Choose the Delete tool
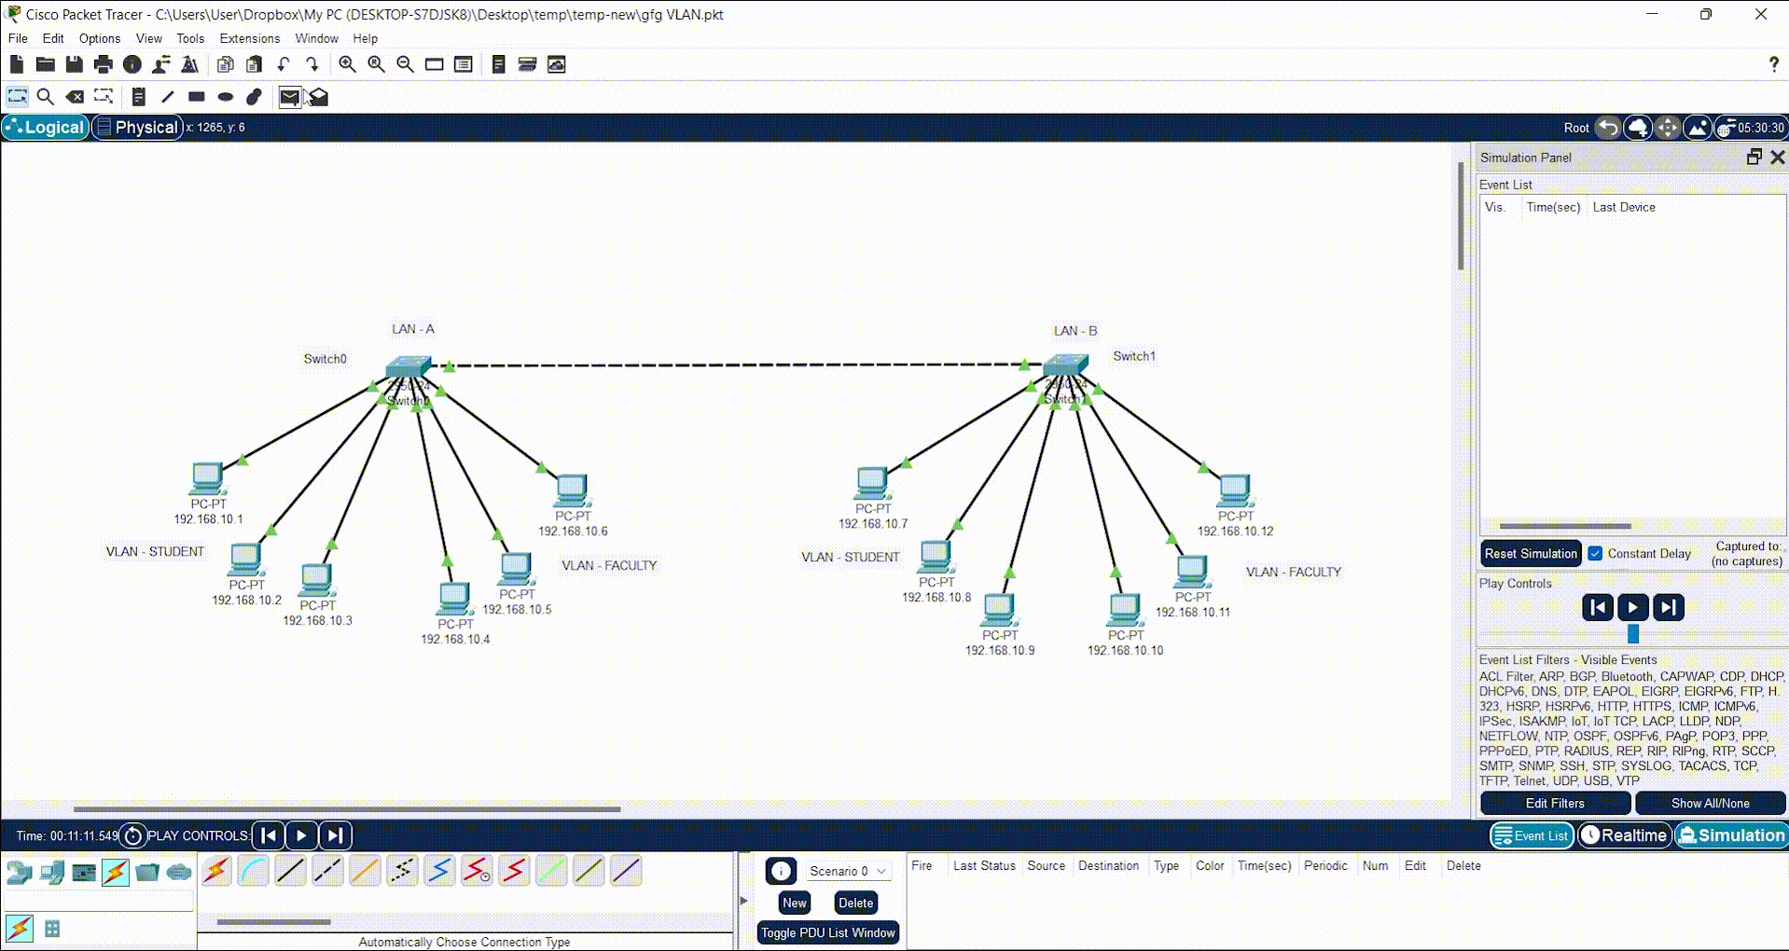The image size is (1789, 951). pos(75,97)
